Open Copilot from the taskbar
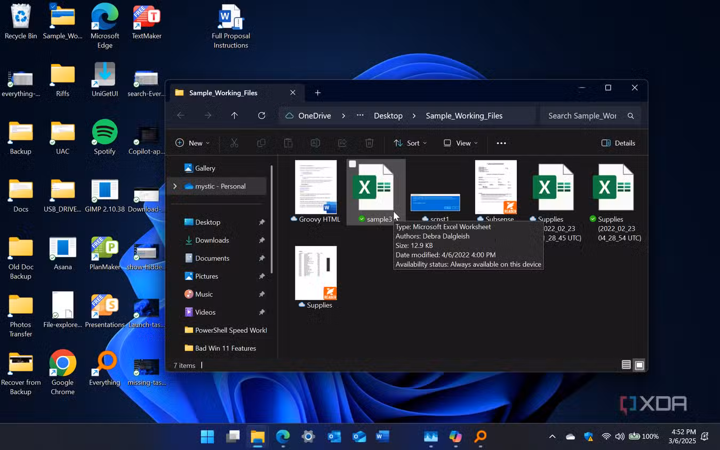This screenshot has width=720, height=450. coord(454,436)
